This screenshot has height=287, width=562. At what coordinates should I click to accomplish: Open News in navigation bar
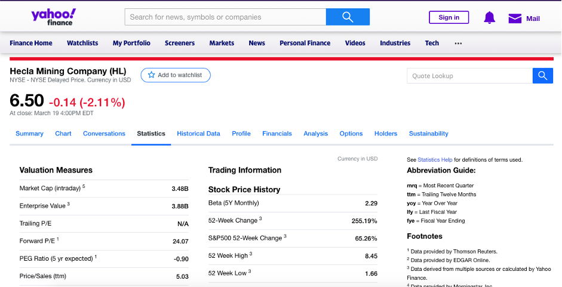pos(257,43)
